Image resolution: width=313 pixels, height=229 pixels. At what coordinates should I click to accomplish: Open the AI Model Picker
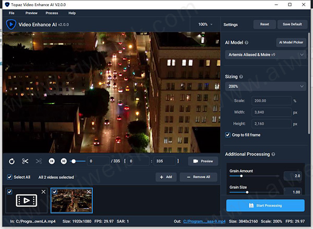coord(291,42)
